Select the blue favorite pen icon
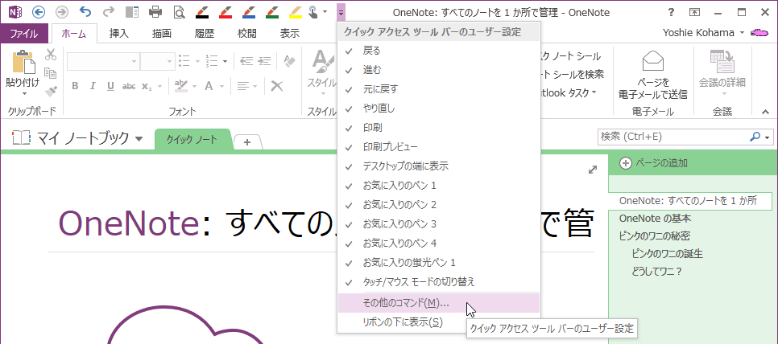This screenshot has height=344, width=778. (x=249, y=12)
